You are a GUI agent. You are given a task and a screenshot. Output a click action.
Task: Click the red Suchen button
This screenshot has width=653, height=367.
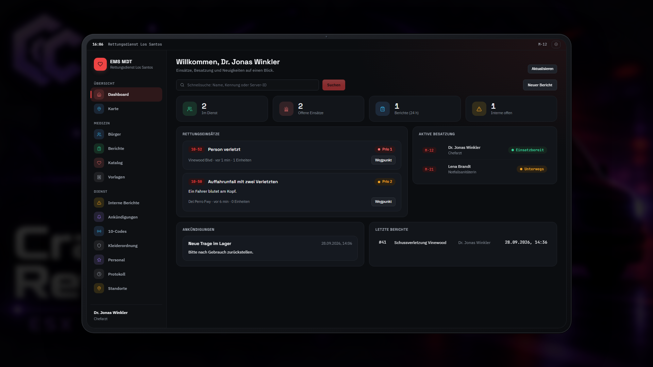(x=334, y=85)
